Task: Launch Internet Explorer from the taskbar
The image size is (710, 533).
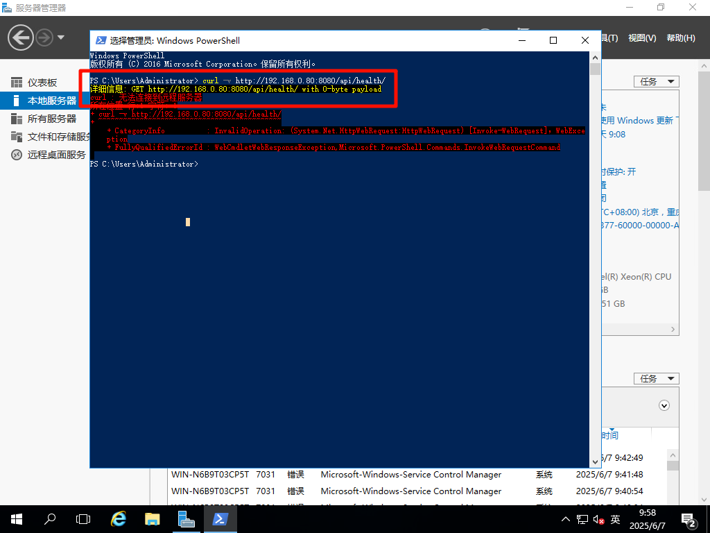Action: point(118,519)
